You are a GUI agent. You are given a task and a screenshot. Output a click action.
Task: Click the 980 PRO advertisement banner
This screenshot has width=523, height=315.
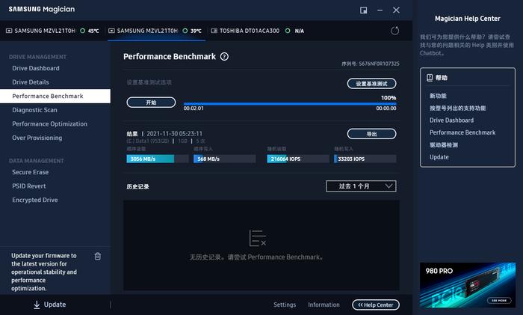tap(468, 285)
